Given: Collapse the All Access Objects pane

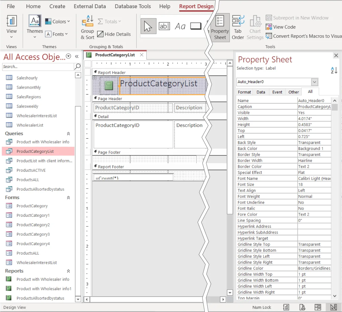Looking at the screenshot, I should click(x=77, y=56).
